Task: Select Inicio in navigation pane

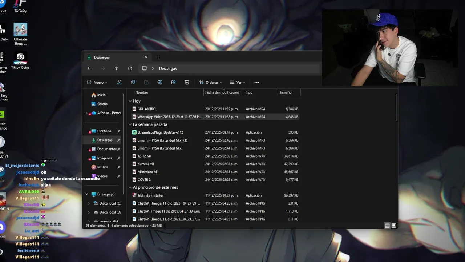Action: (101, 95)
